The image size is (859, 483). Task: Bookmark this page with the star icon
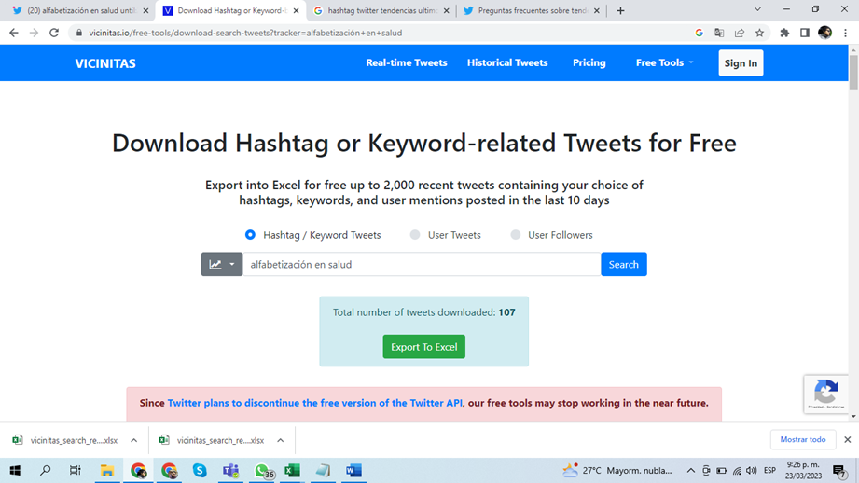(x=760, y=33)
